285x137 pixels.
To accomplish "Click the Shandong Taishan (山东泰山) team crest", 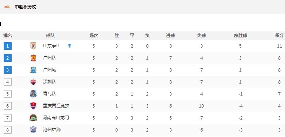I will (x=33, y=46).
